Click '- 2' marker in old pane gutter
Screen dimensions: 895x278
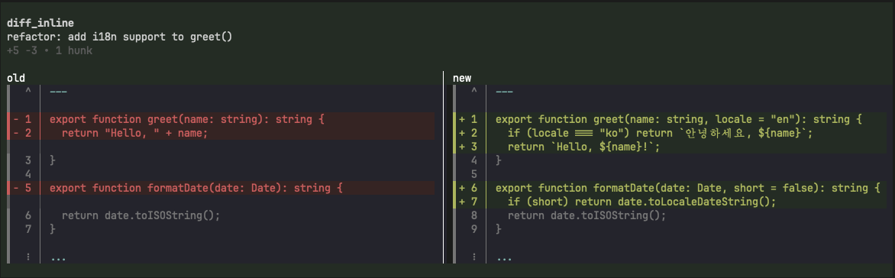[x=23, y=133]
